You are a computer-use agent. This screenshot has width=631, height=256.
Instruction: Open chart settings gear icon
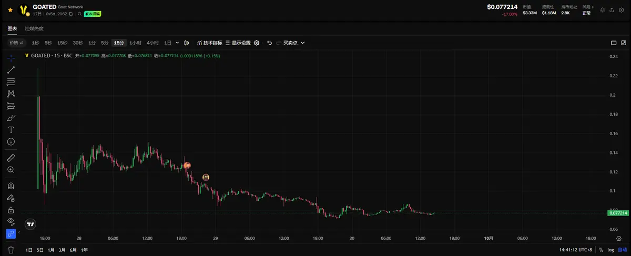257,43
